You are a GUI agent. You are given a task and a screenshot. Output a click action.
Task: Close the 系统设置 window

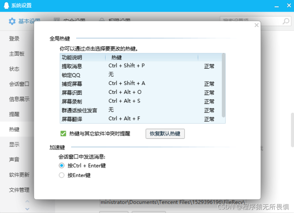pyautogui.click(x=289, y=5)
